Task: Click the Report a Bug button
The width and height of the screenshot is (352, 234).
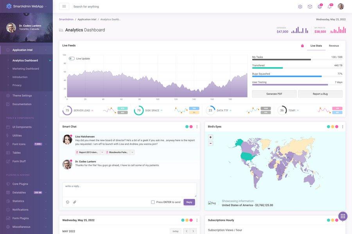Action: [x=320, y=93]
